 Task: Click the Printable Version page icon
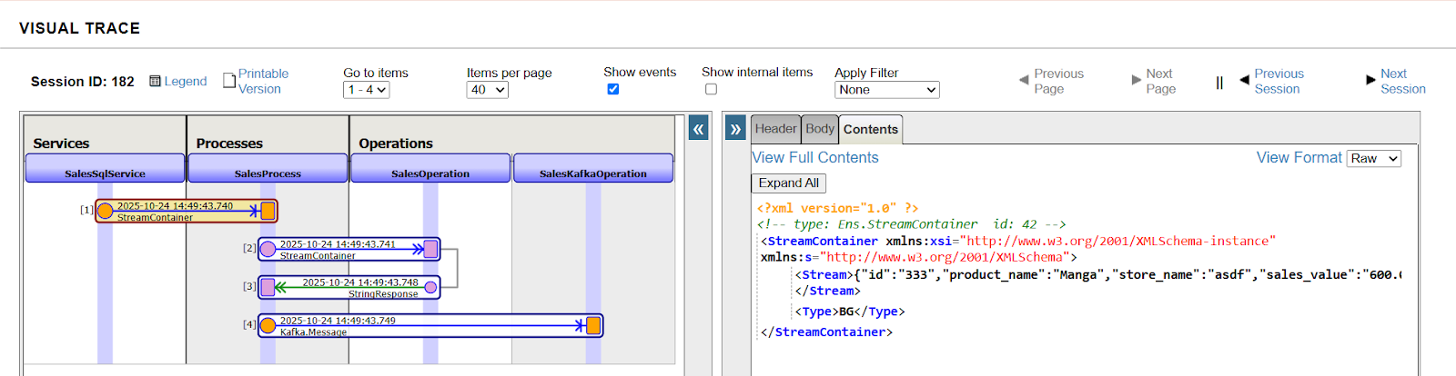pyautogui.click(x=229, y=81)
